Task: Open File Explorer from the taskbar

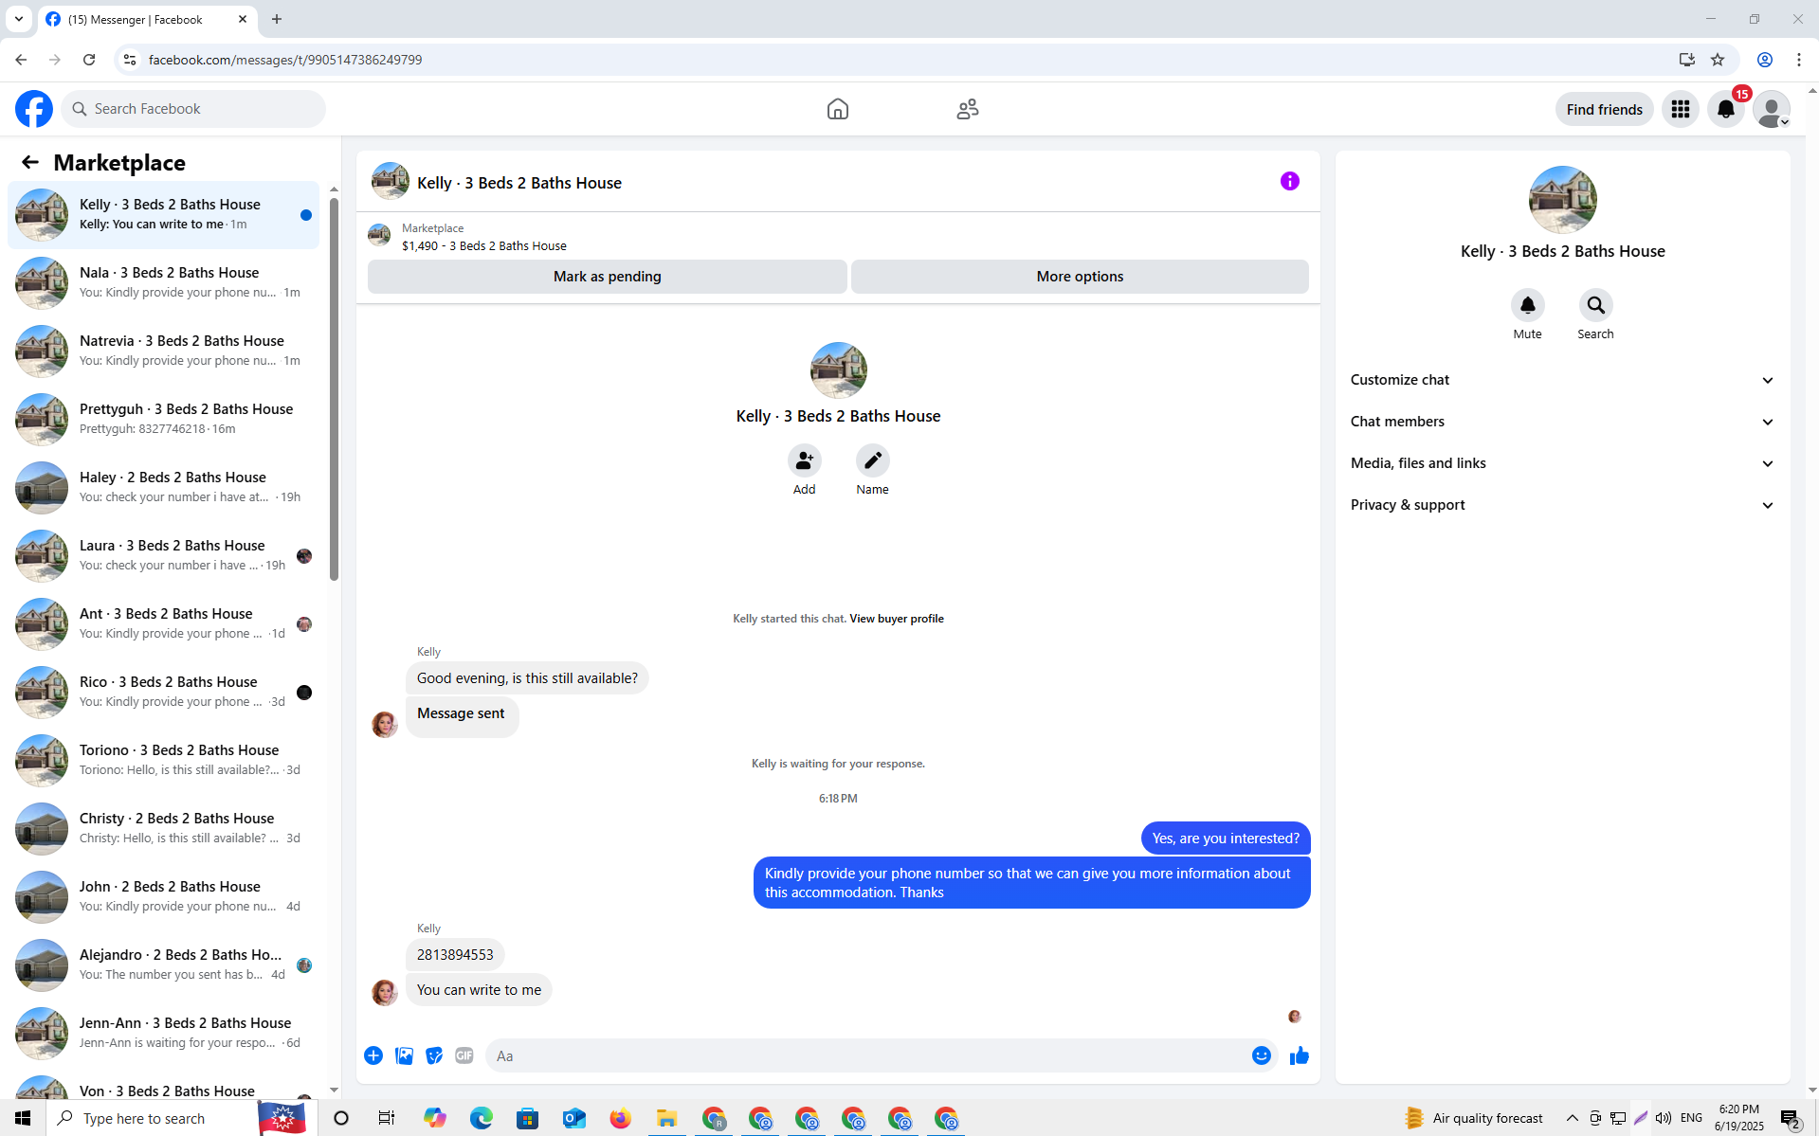Action: 666,1118
